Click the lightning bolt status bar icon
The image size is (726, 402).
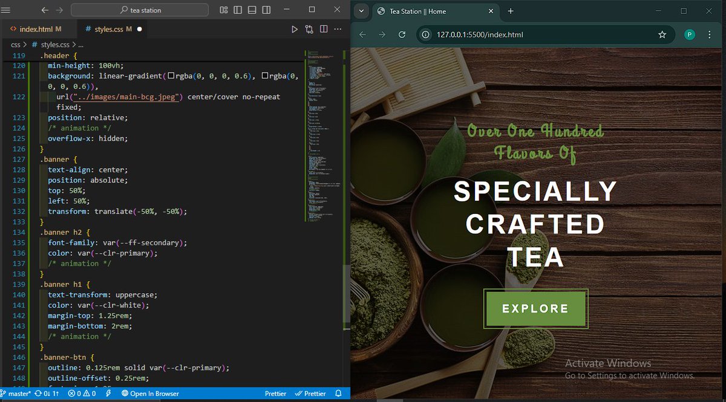coord(108,394)
